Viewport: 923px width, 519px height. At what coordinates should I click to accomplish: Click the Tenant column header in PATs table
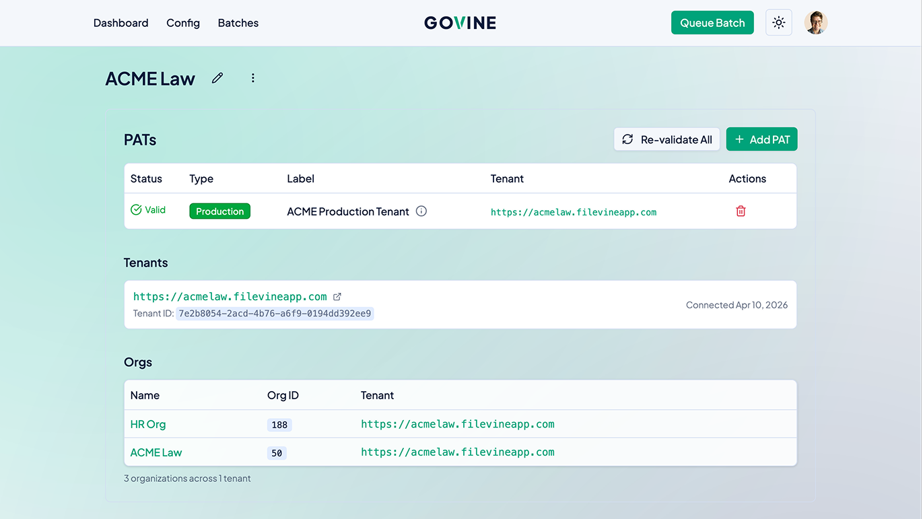coord(507,178)
